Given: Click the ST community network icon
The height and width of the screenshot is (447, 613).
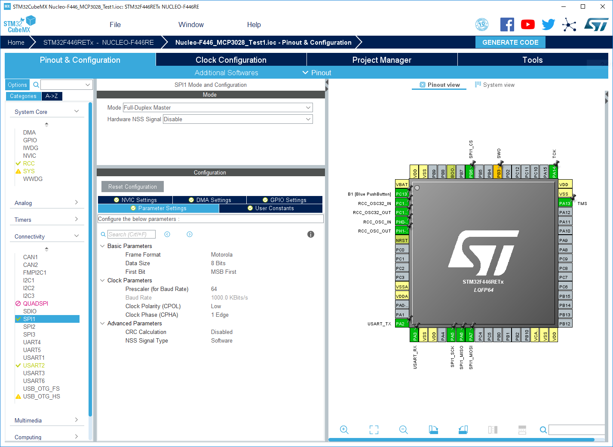Looking at the screenshot, I should [569, 24].
